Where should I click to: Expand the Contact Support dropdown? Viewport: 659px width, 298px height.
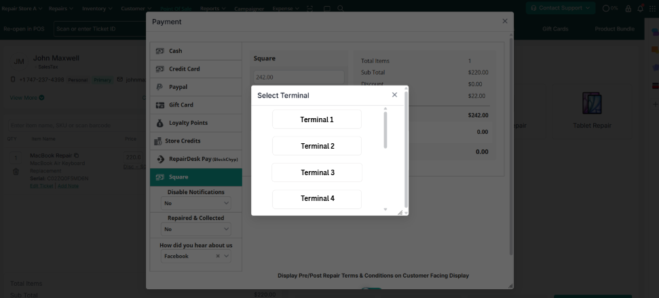click(560, 8)
